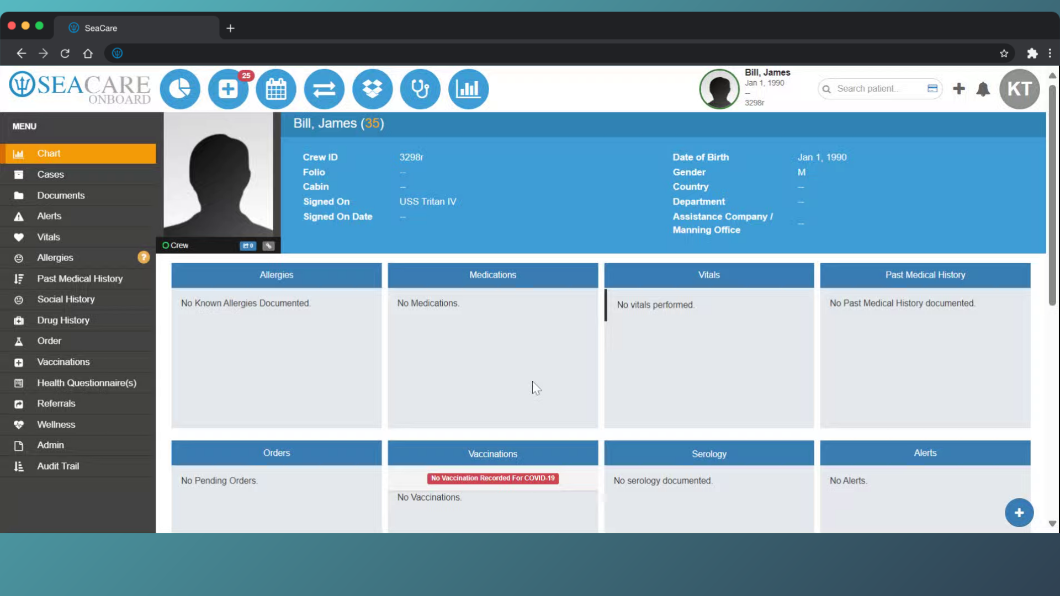1060x596 pixels.
Task: Open Wellness in the side menu
Action: tap(78, 424)
